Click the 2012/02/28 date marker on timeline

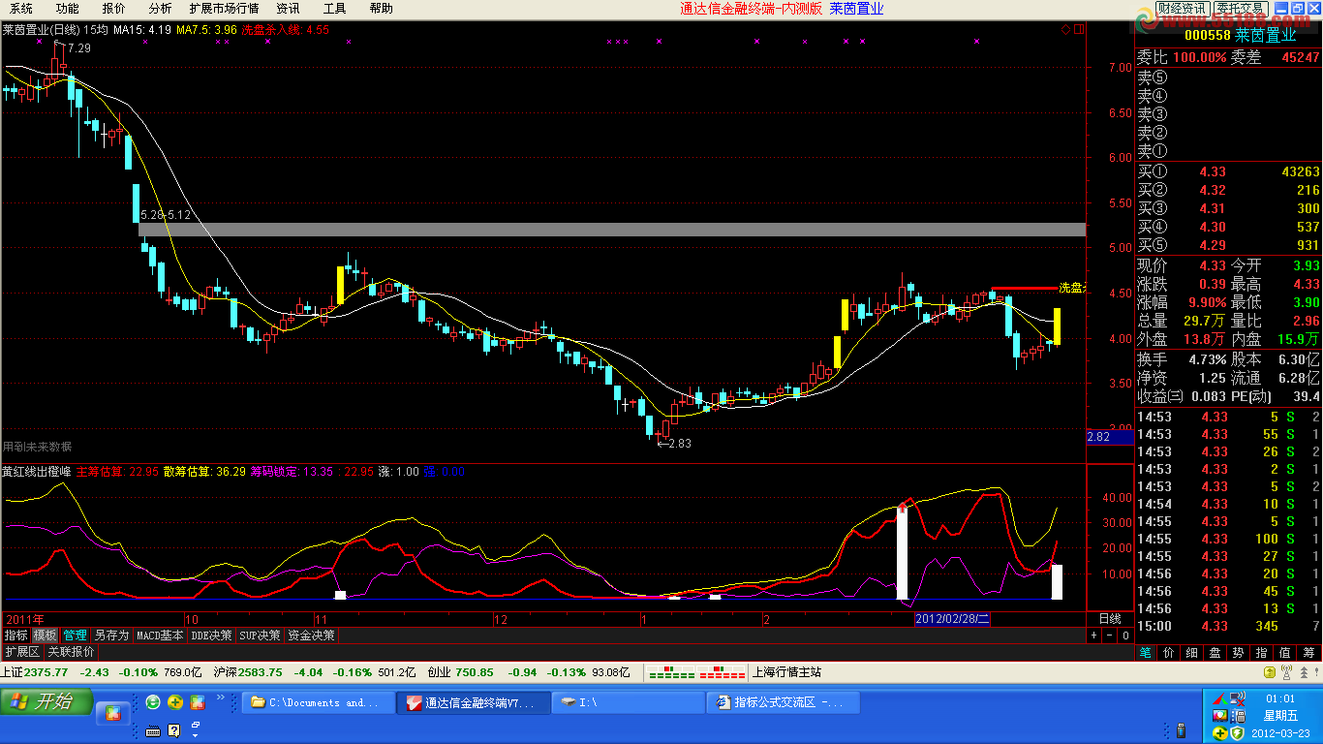click(x=952, y=618)
